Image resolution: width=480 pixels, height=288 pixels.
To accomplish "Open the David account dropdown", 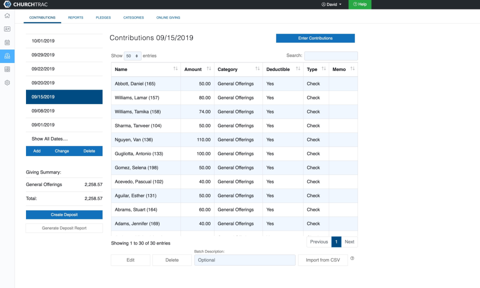I will point(331,4).
